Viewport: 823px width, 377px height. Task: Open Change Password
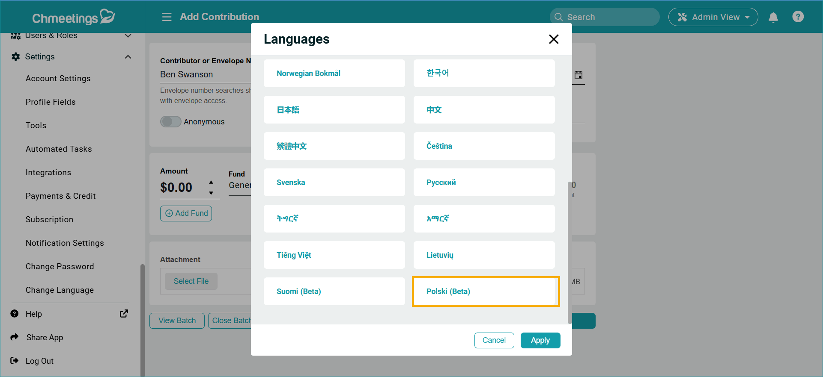60,267
